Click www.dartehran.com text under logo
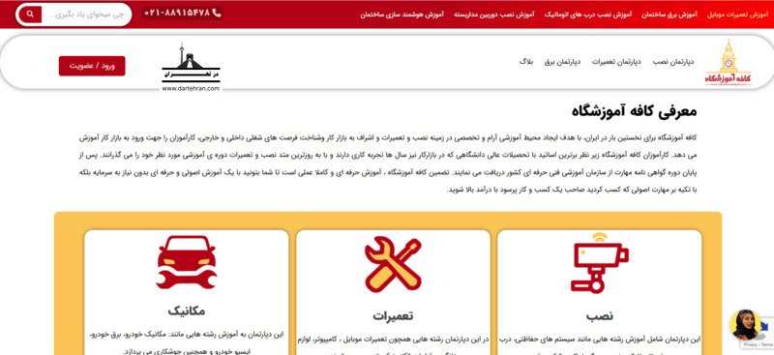Viewport: 774px width, 355px height. [191, 88]
